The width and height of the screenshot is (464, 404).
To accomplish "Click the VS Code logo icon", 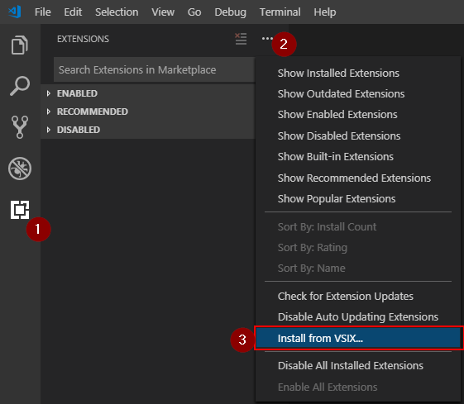I will tap(15, 12).
